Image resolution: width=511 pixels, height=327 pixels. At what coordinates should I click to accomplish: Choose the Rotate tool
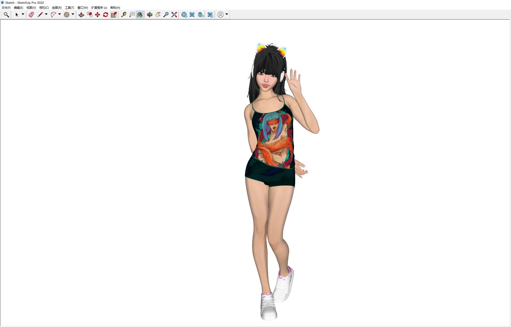point(106,15)
